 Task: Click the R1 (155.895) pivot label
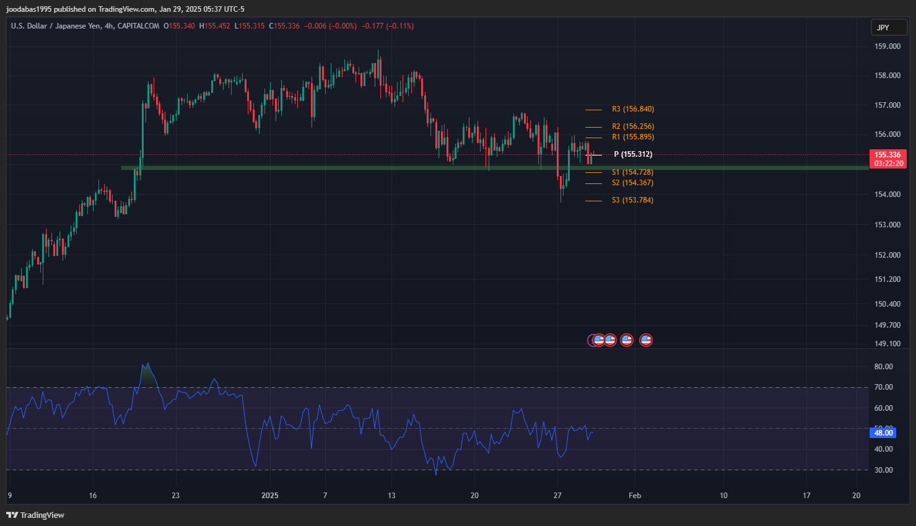633,137
